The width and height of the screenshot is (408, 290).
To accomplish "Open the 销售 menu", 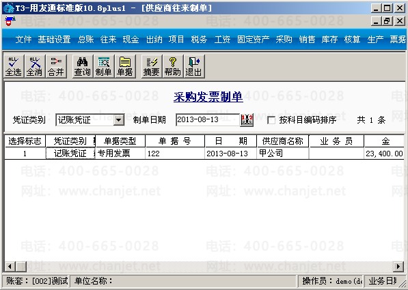I will click(307, 40).
